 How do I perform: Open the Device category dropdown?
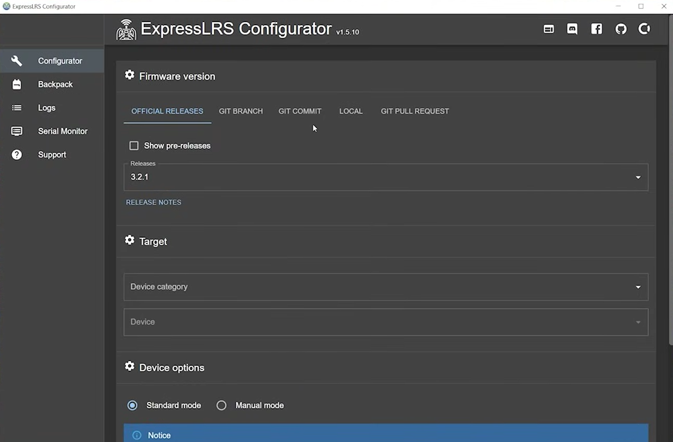click(386, 287)
